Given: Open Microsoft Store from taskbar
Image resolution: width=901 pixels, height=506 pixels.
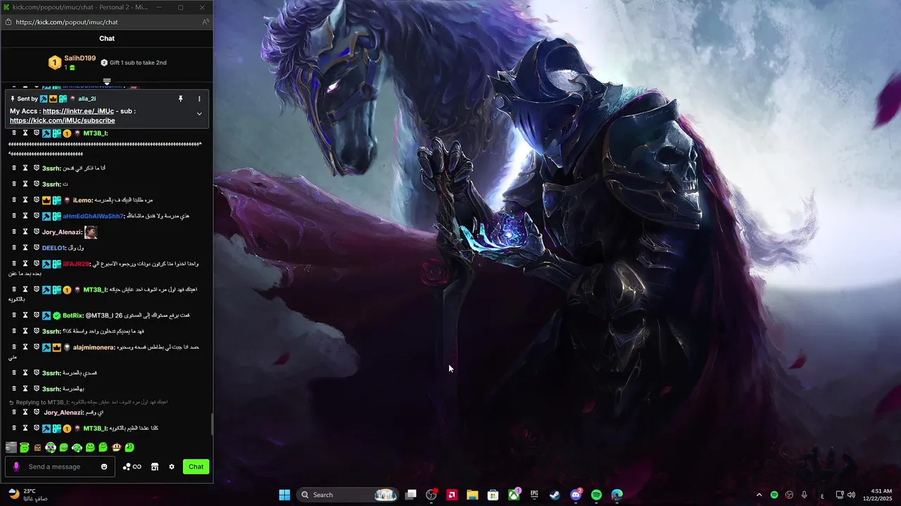Looking at the screenshot, I should coord(493,495).
